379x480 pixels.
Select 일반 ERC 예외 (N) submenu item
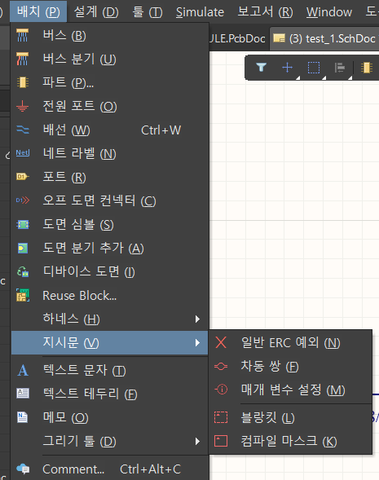point(290,342)
